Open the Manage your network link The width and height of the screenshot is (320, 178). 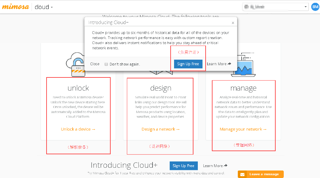coord(243,129)
